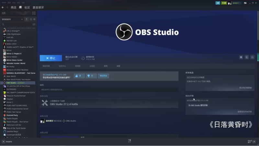Image resolution: width=259 pixels, height=146 pixels.
Task: Go back with the left arrow
Action: (x=3, y=7)
